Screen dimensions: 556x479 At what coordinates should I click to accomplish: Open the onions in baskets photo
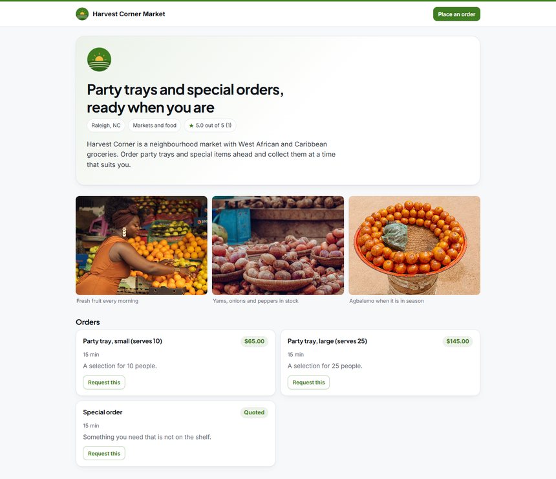point(277,245)
